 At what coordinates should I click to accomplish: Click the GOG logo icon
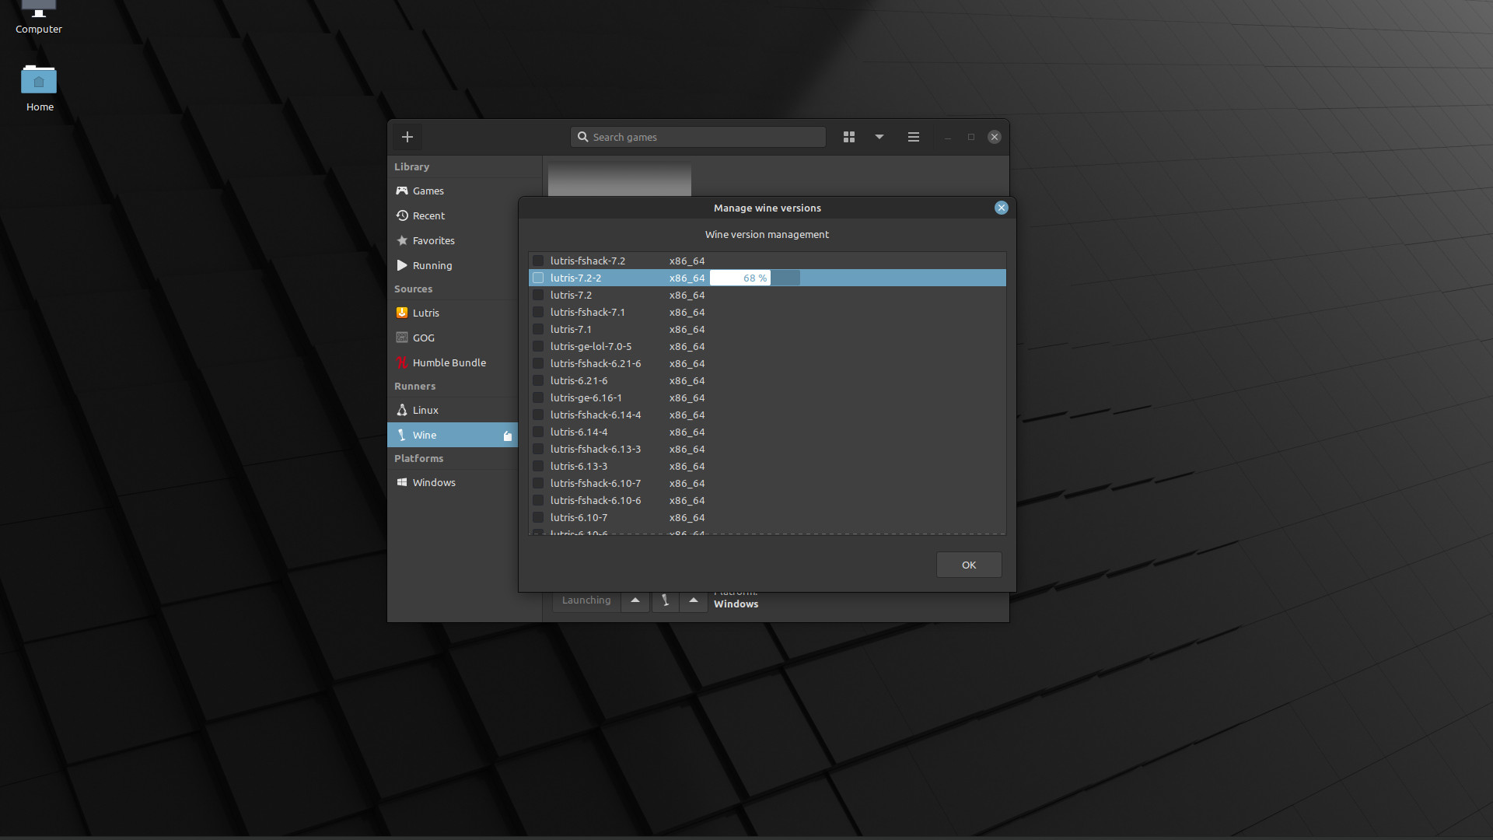pyautogui.click(x=402, y=338)
